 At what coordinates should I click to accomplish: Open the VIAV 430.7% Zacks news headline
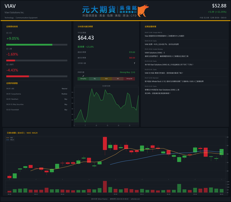[x=162, y=44]
